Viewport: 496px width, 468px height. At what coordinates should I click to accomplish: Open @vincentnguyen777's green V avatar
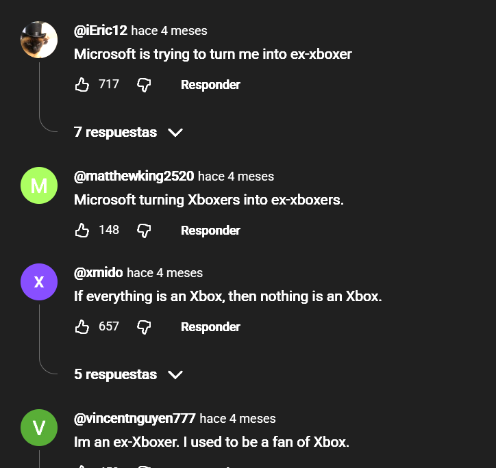click(39, 428)
